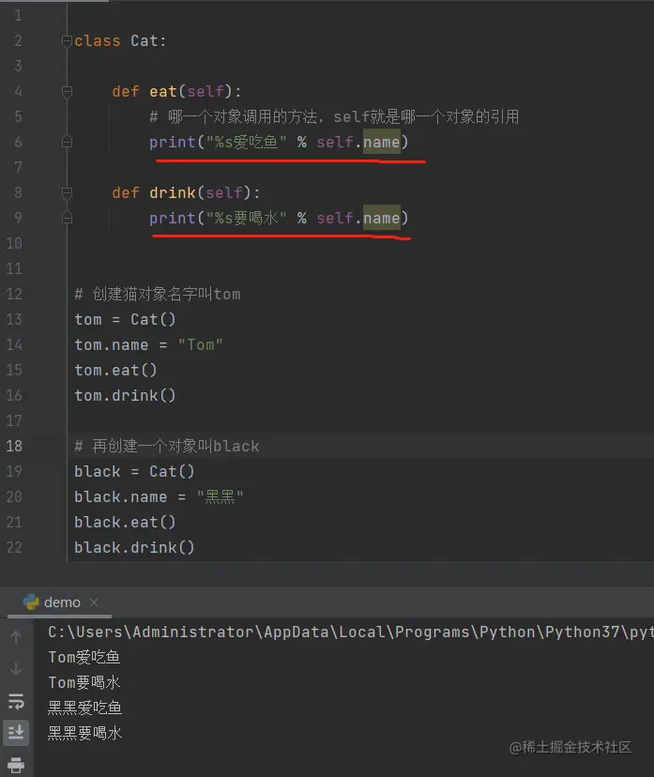The width and height of the screenshot is (654, 777).
Task: Click the "black.eat()" call
Action: [125, 523]
